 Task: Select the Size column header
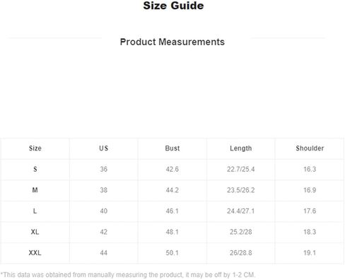tap(35, 148)
